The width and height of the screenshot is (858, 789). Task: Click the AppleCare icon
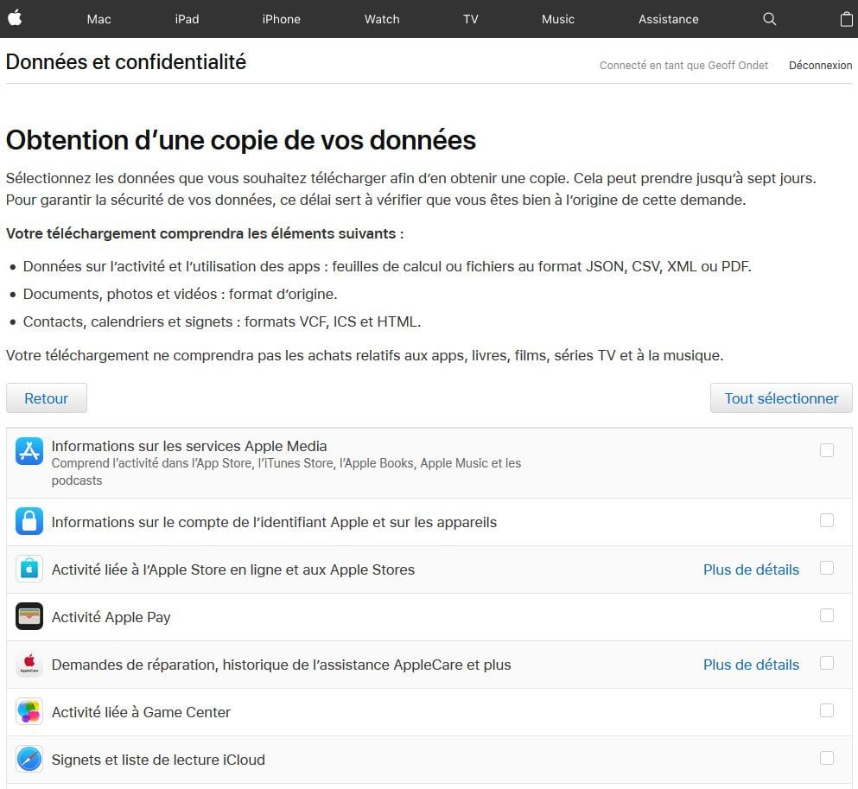(29, 665)
